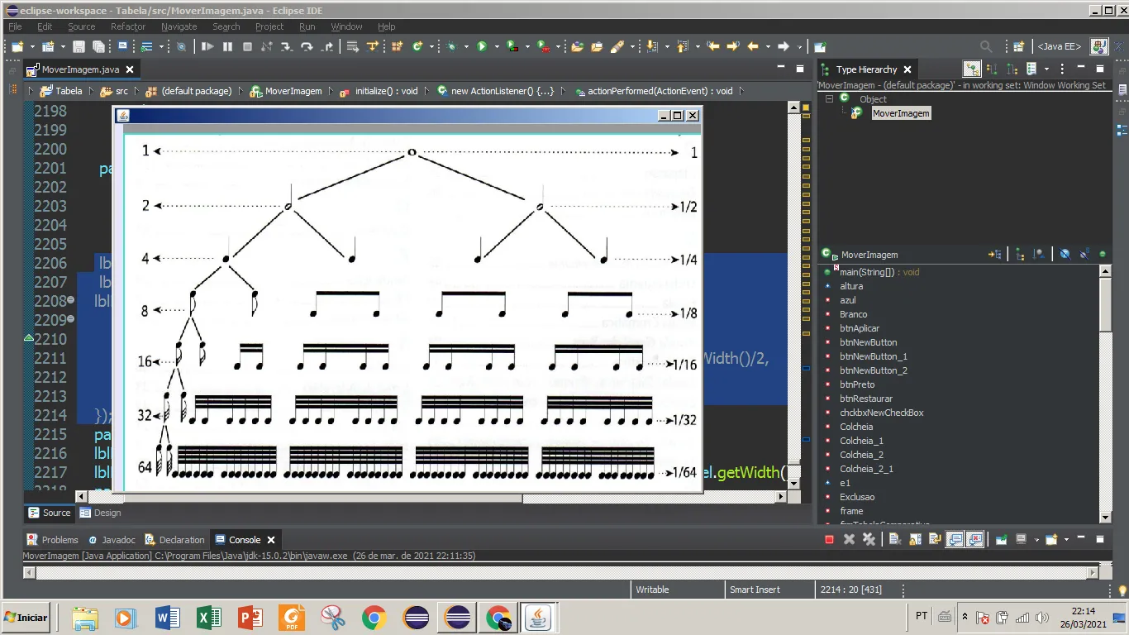Screen dimensions: 1129x635
Task: Click the Remove All Terminated Launches icon
Action: 869,540
